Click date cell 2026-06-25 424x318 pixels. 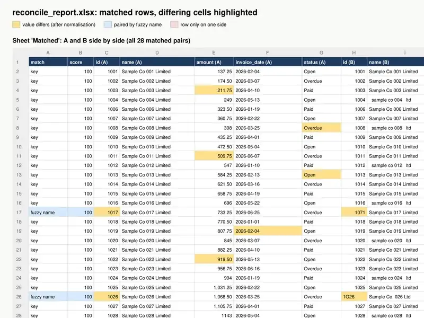point(268,213)
